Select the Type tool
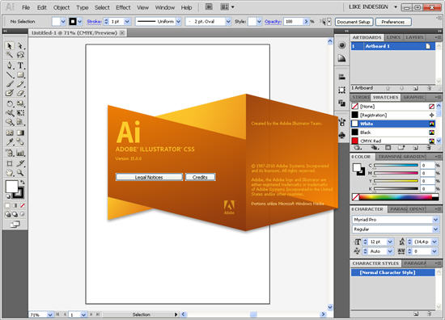This screenshot has height=320, width=445. (20, 65)
